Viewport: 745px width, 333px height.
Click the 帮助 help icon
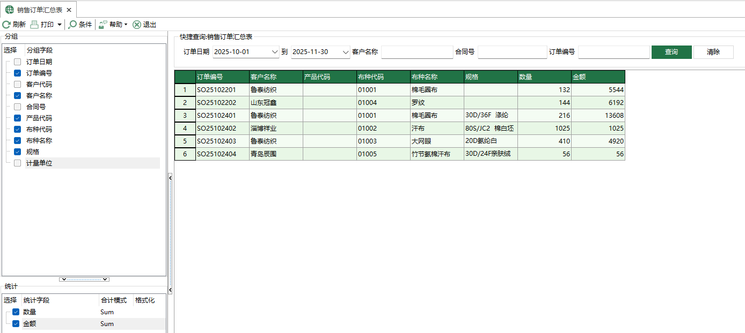point(102,24)
